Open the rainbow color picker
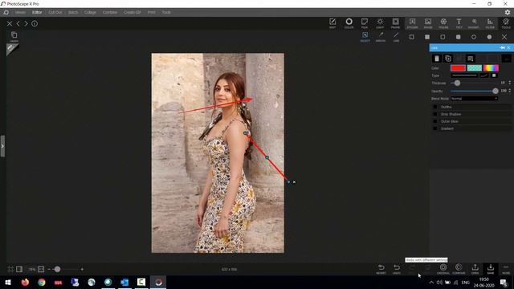514x289 pixels. pos(491,67)
